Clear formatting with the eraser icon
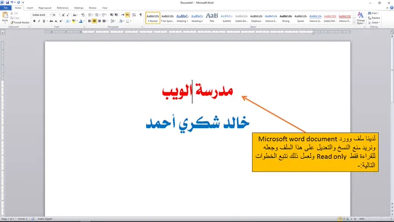Screen dimensions: 394x222 click(x=83, y=15)
